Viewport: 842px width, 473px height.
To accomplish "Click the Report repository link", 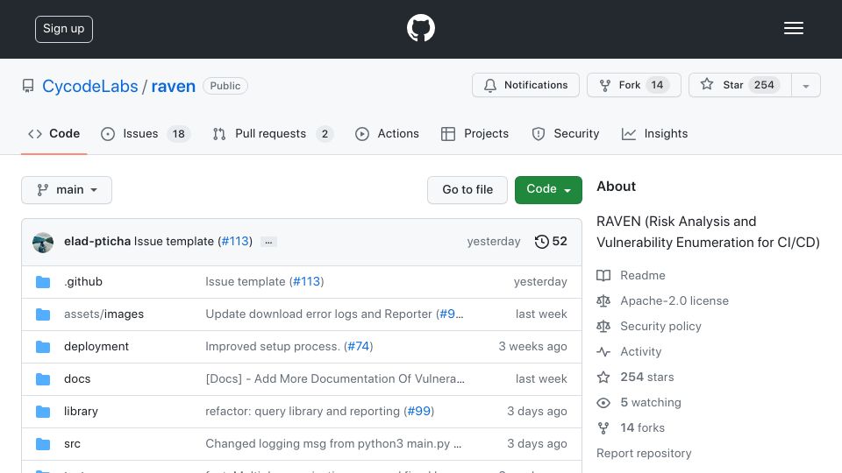I will 644,453.
